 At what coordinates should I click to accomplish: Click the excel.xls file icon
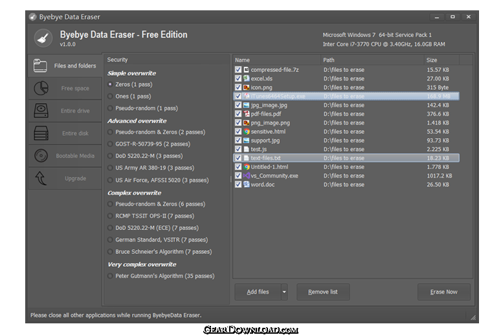[x=247, y=78]
